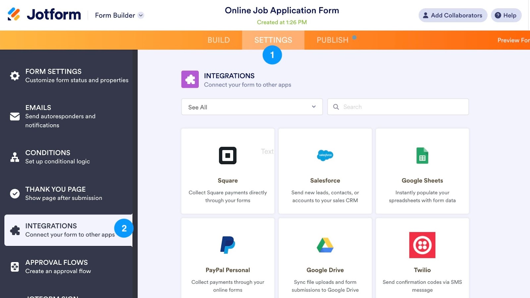The image size is (530, 298).
Task: Click the question mark Help icon
Action: (498, 15)
